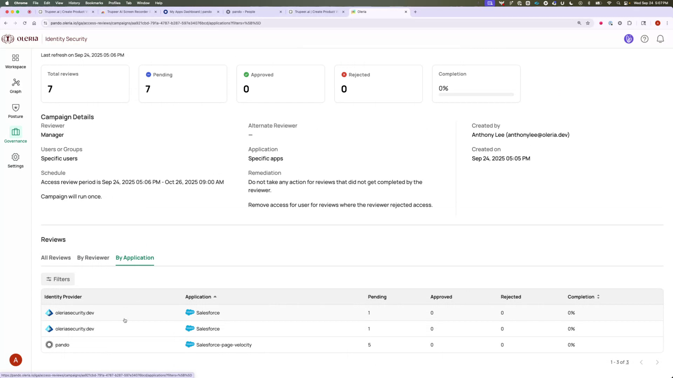The width and height of the screenshot is (673, 378).
Task: Check notifications via the bell icon
Action: tap(660, 39)
